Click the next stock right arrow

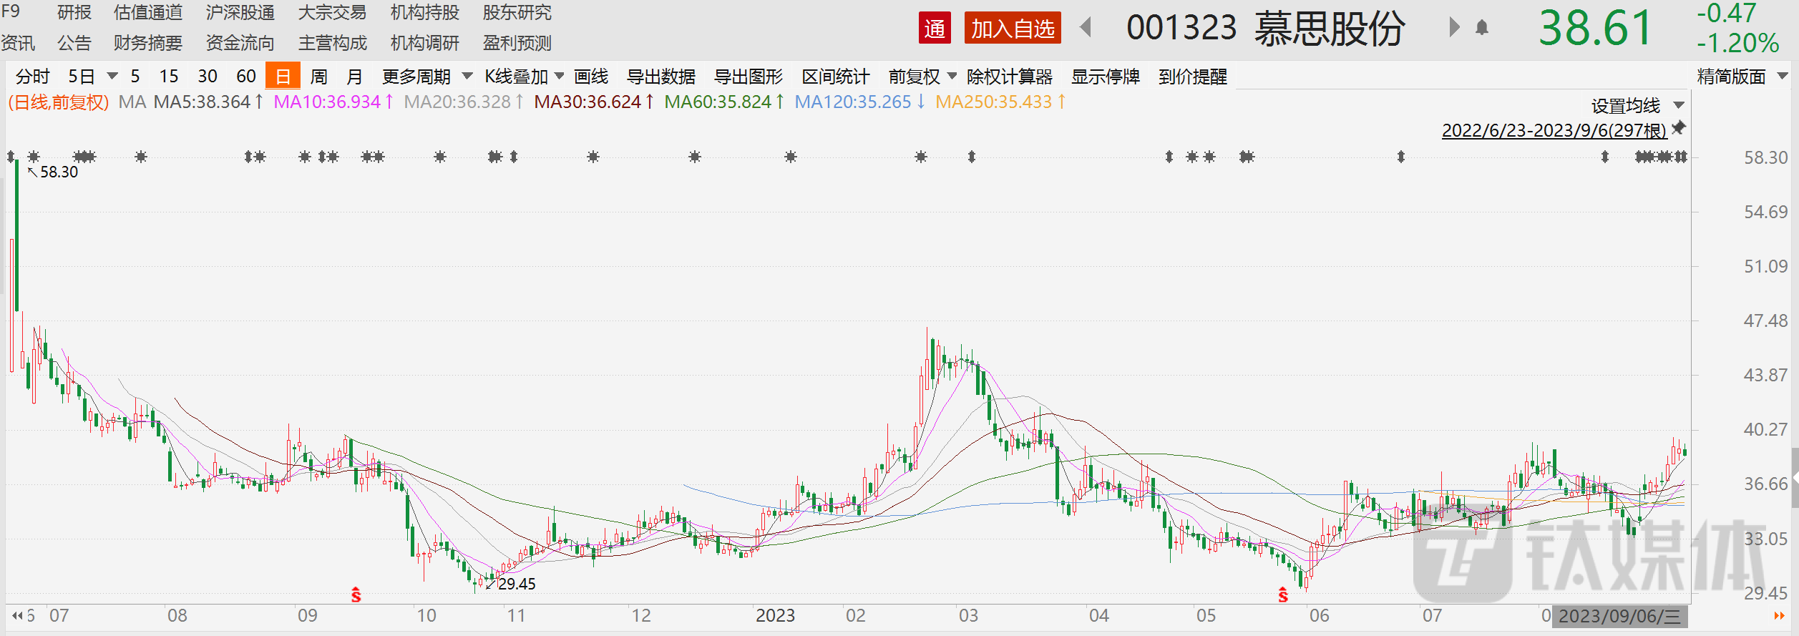1453,28
